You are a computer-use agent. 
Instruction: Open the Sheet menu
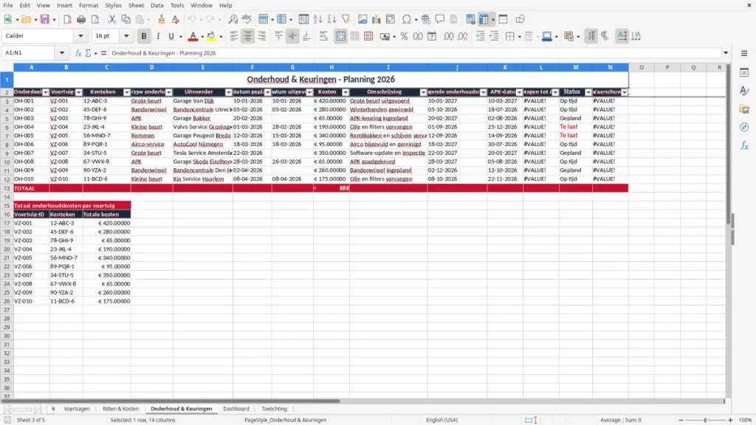pos(136,5)
